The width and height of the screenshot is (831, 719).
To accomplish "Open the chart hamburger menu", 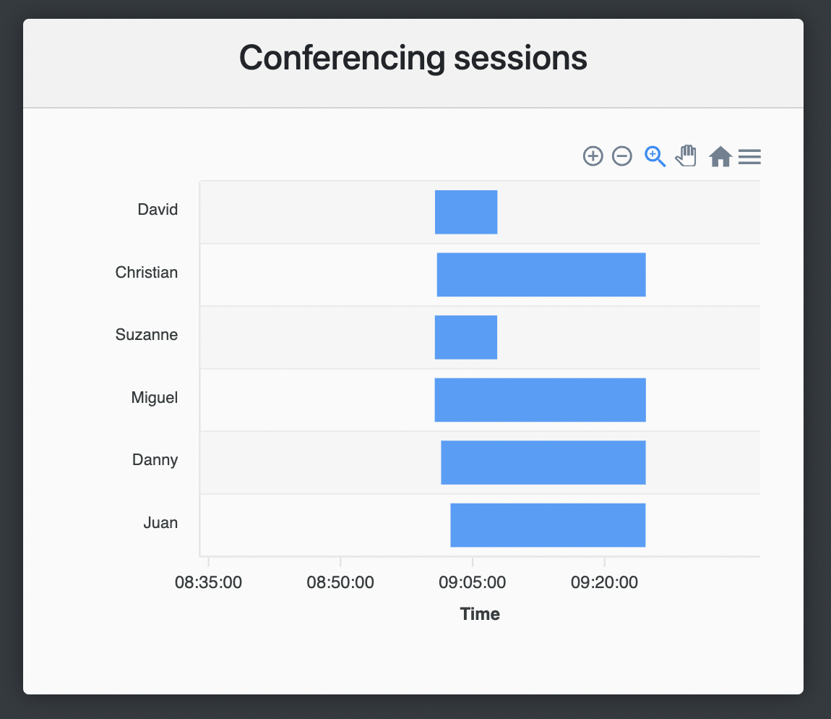I will pos(749,156).
